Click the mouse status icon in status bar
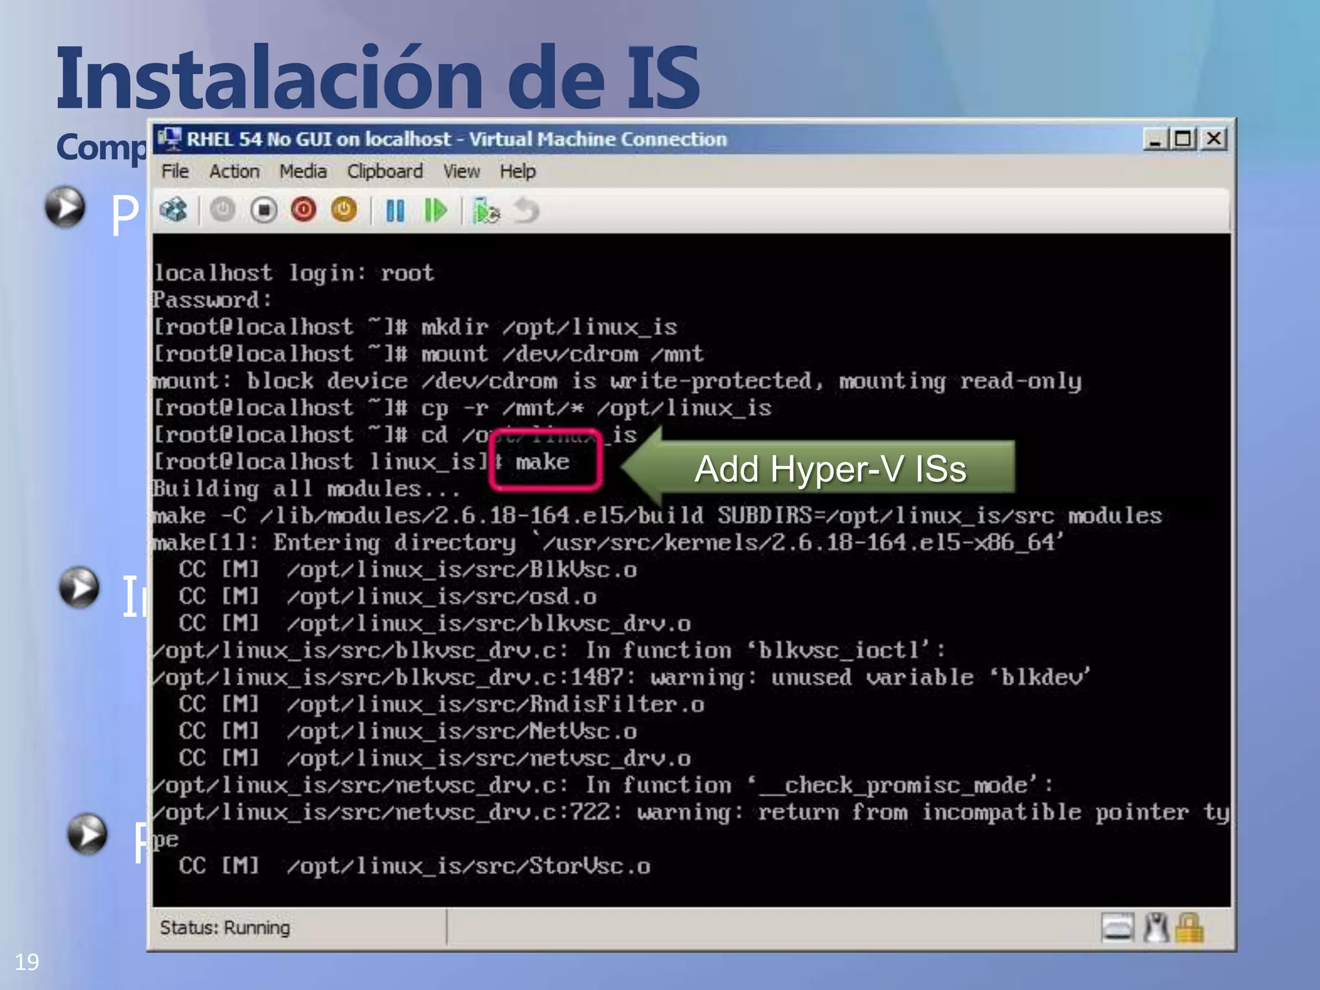This screenshot has width=1320, height=990. pyautogui.click(x=1156, y=928)
